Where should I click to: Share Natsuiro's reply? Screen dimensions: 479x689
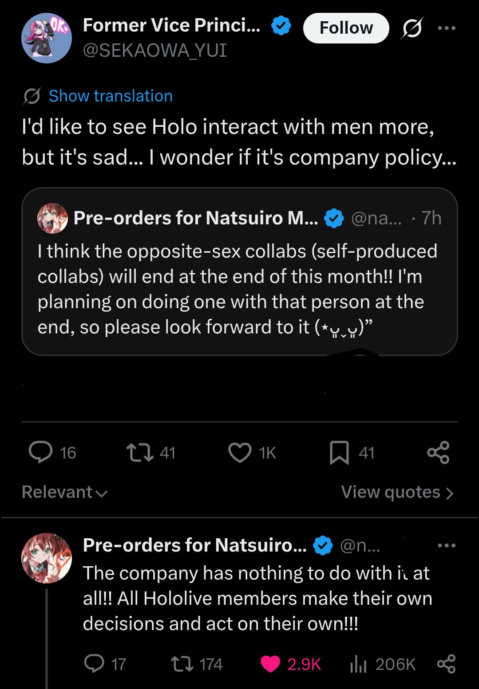446,664
